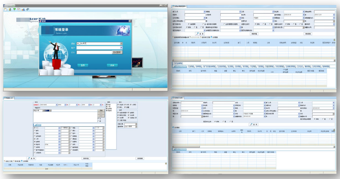Click the lock icon above purchase contract grid
The height and width of the screenshot is (179, 340).
point(334,40)
